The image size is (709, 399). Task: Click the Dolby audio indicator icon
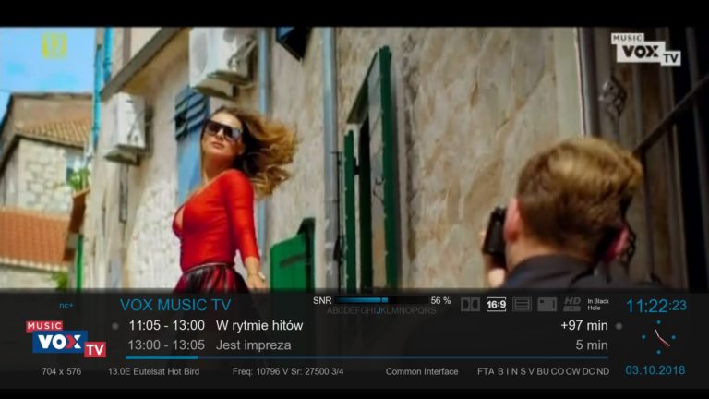(471, 304)
